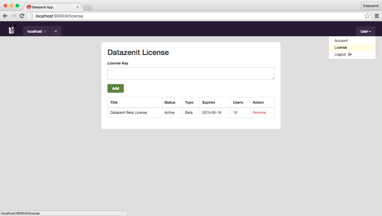The image size is (382, 216).
Task: Open the Chrome hamburger menu
Action: (x=377, y=16)
